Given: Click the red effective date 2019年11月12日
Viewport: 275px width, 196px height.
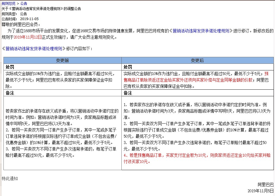Looking at the screenshot, I should coord(28,37).
